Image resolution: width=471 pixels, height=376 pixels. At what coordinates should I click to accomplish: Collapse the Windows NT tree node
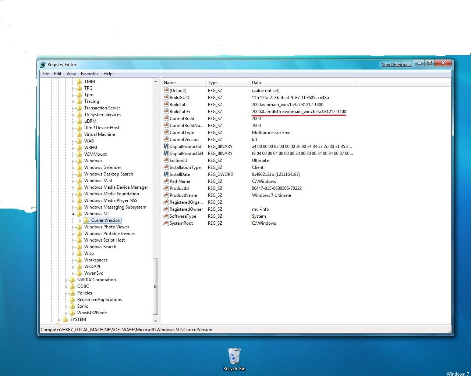(73, 214)
